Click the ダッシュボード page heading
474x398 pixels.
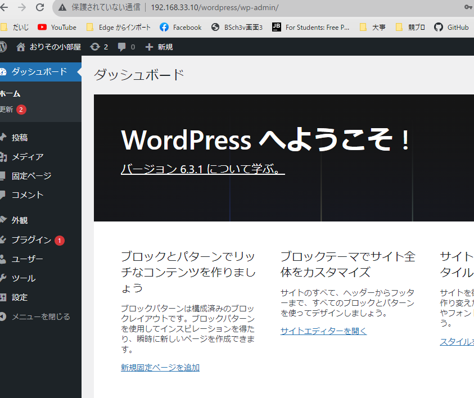point(139,75)
